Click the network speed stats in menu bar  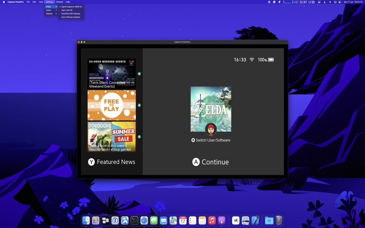point(312,2)
